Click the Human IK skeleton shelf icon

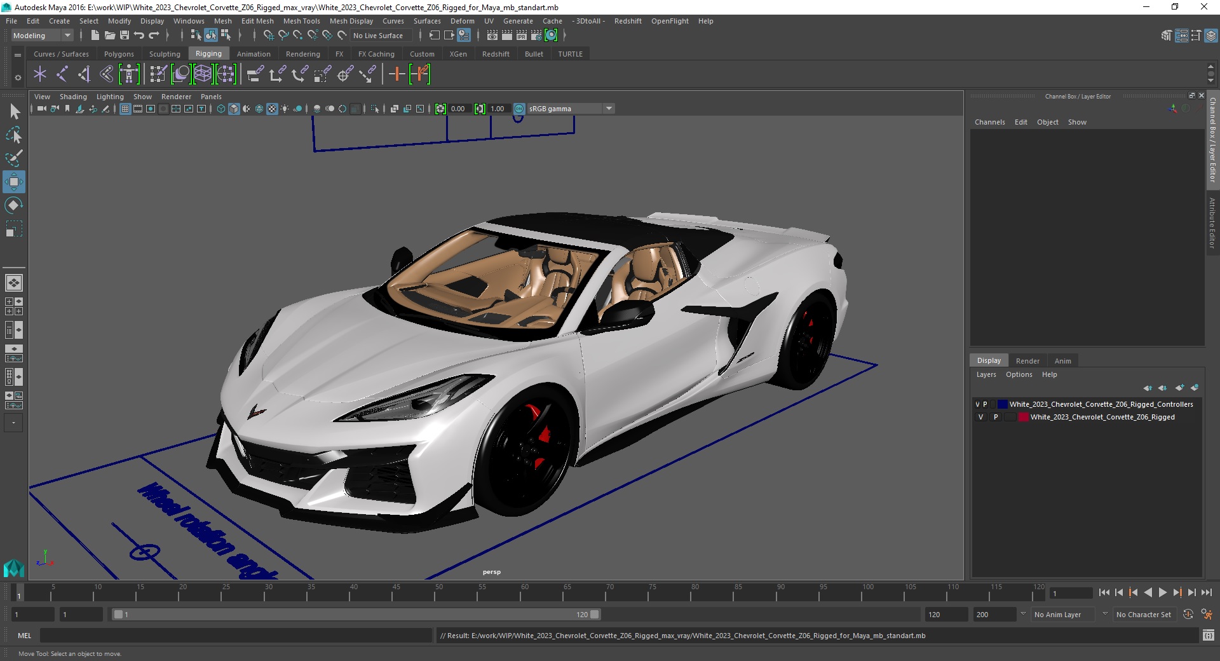pos(129,74)
